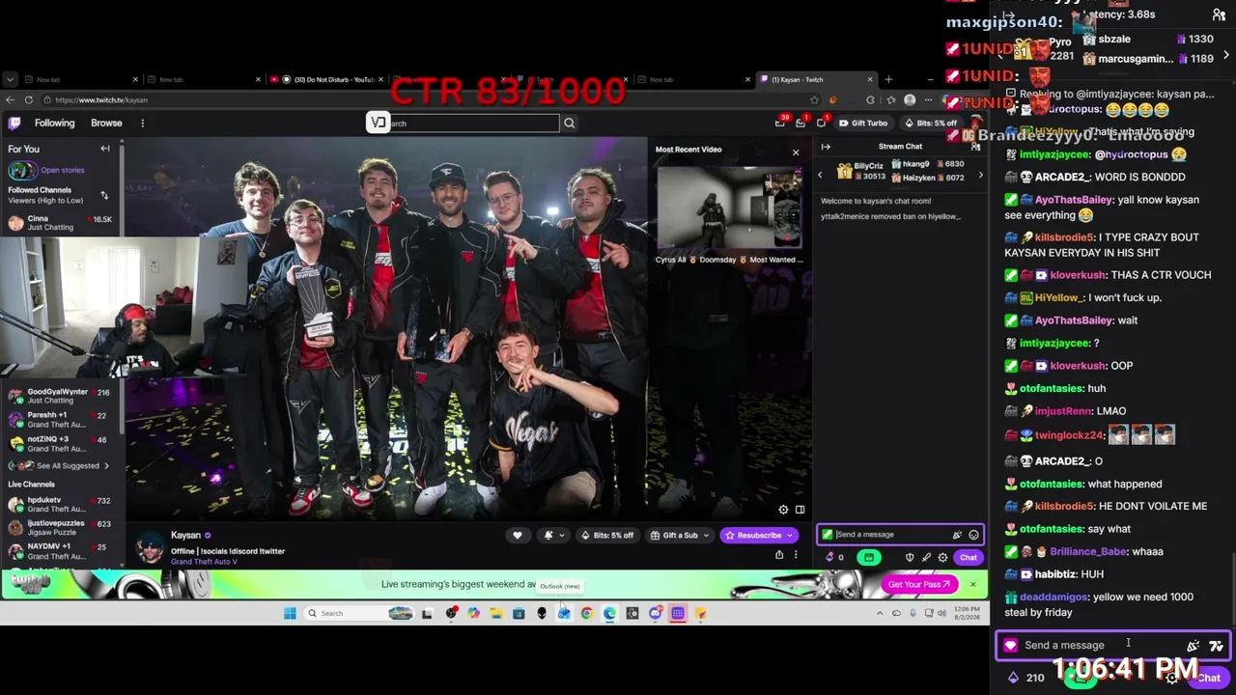This screenshot has width=1236, height=695.
Task: Go back in the browser
Action: pyautogui.click(x=10, y=100)
